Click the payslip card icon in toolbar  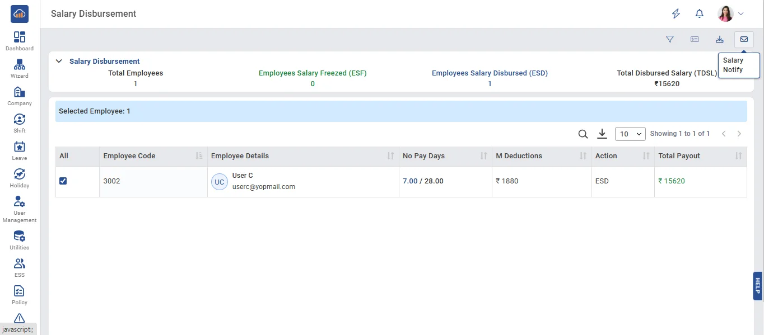tap(695, 39)
